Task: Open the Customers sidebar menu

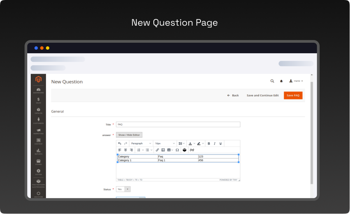Action: pyautogui.click(x=39, y=121)
